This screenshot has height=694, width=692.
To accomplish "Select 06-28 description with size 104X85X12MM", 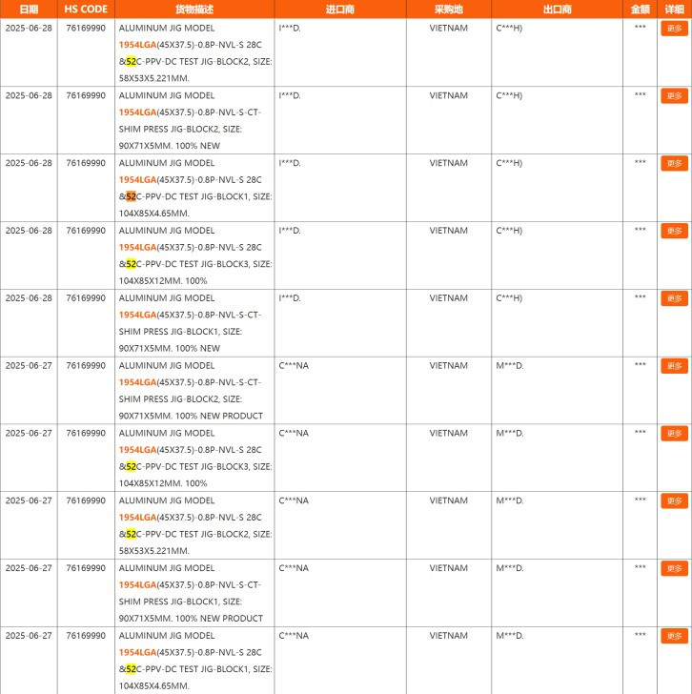I will (195, 255).
